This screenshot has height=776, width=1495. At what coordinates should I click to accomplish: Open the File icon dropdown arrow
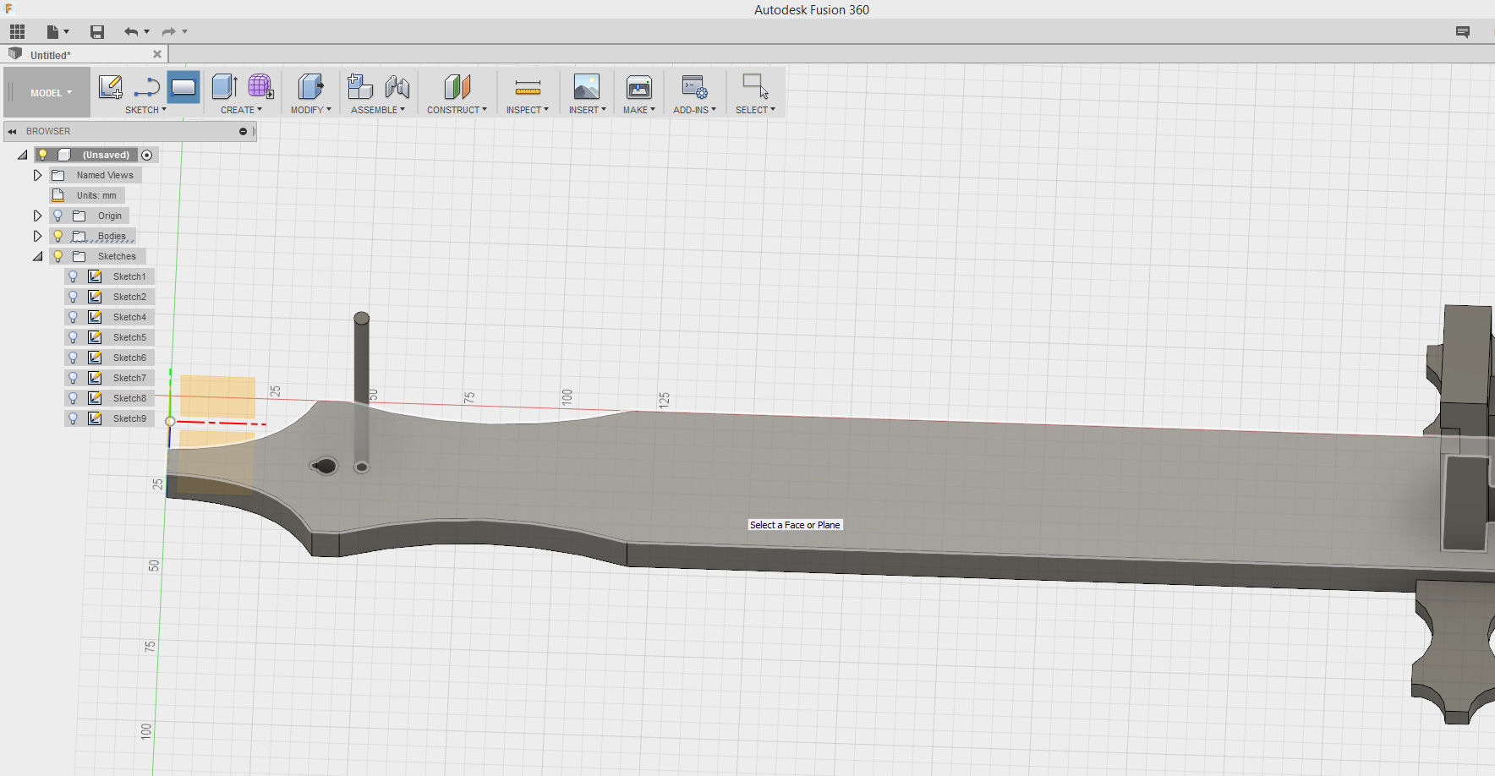click(67, 32)
